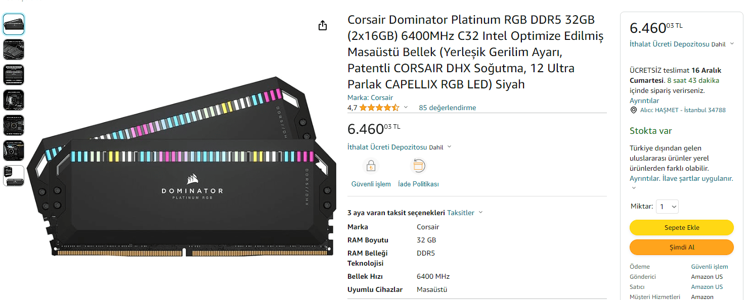Select the first highlighted product thumbnail
This screenshot has width=749, height=300.
[14, 24]
